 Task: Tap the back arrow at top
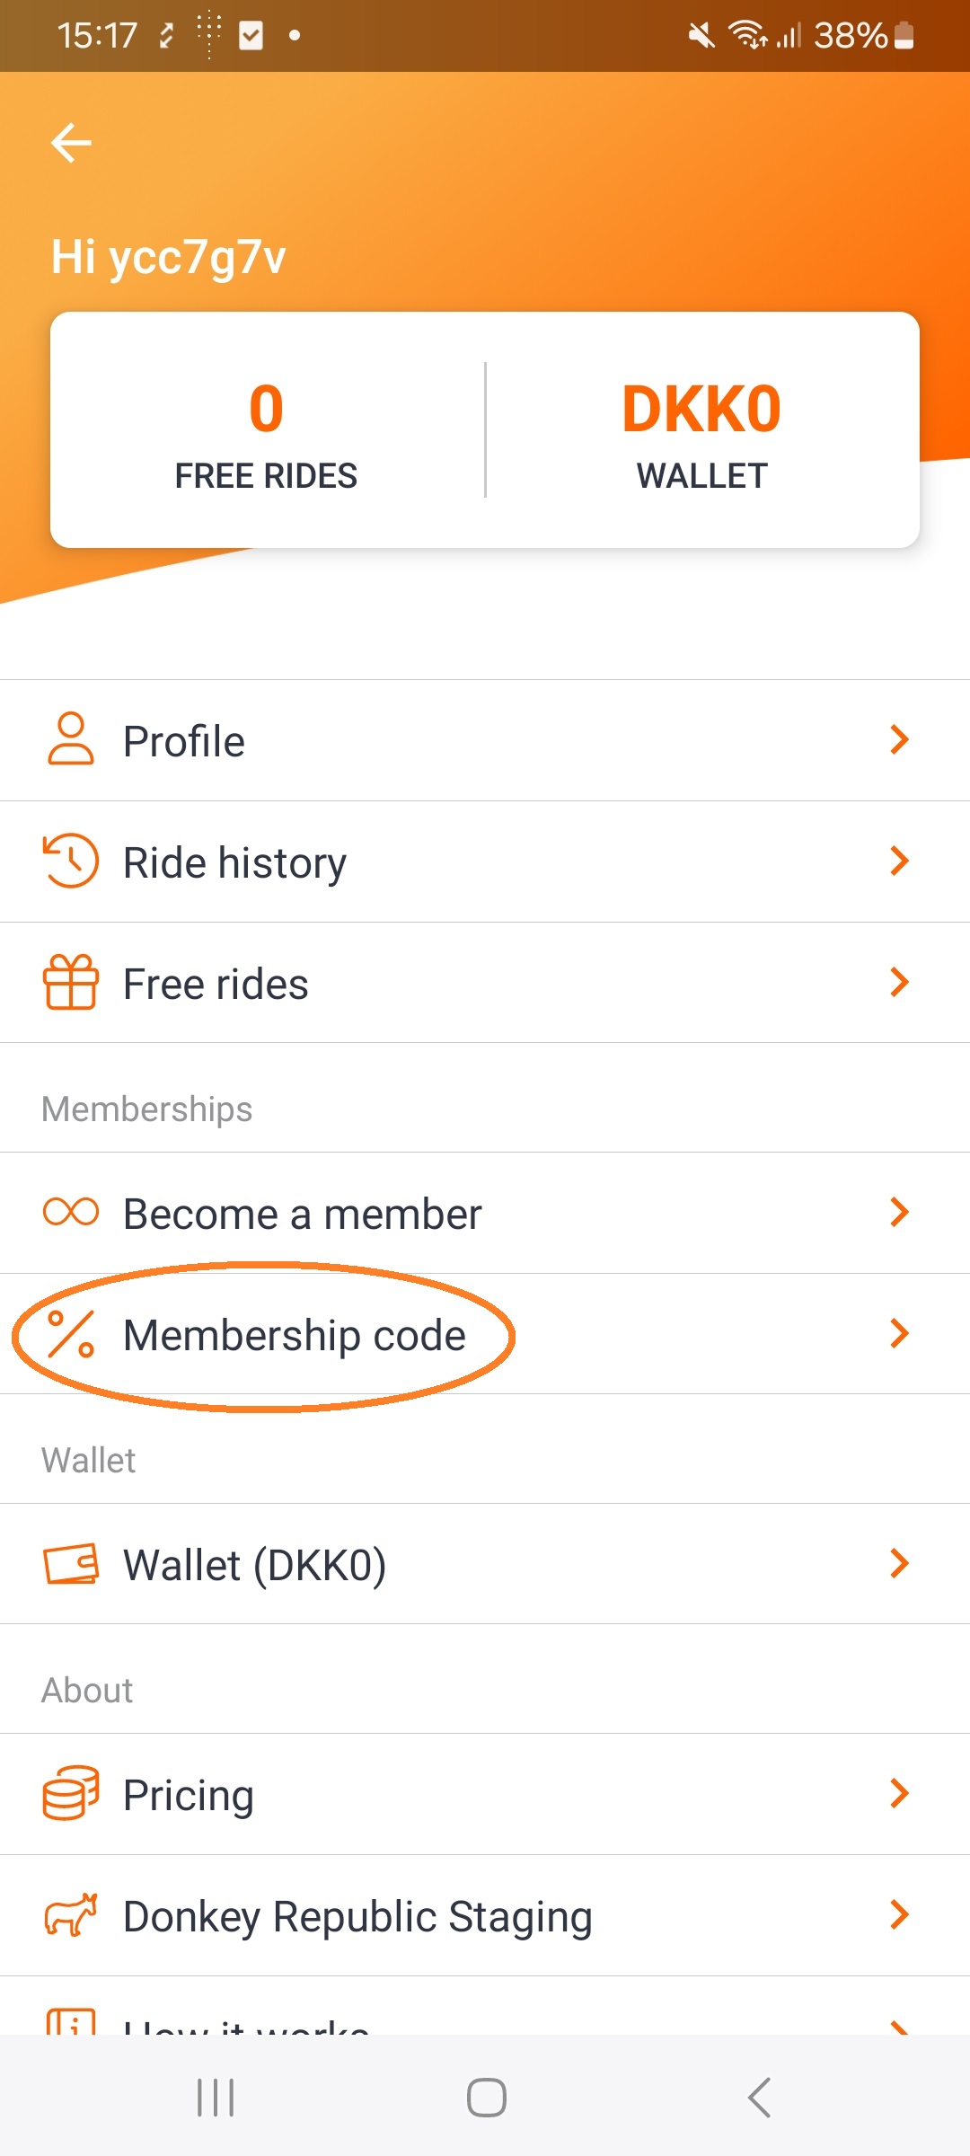point(72,143)
